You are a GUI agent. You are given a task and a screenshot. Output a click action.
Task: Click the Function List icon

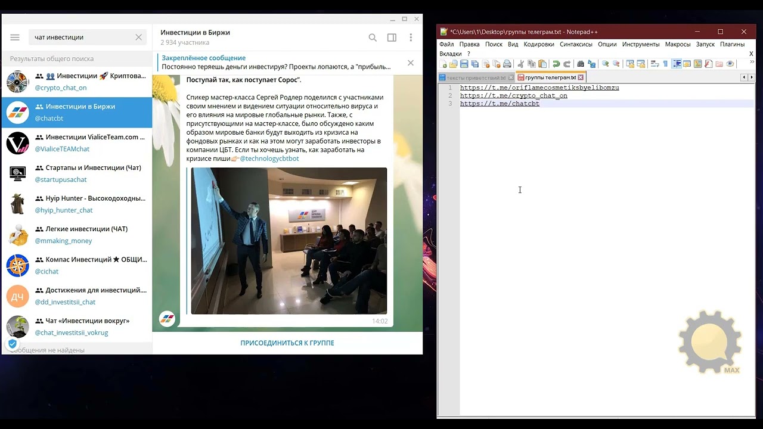[709, 64]
